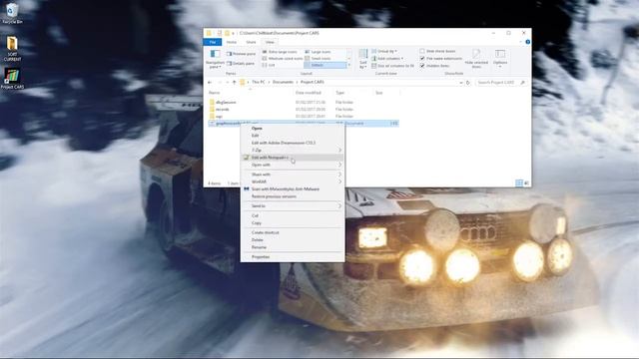Enable Item check boxes
The height and width of the screenshot is (359, 639).
437,51
